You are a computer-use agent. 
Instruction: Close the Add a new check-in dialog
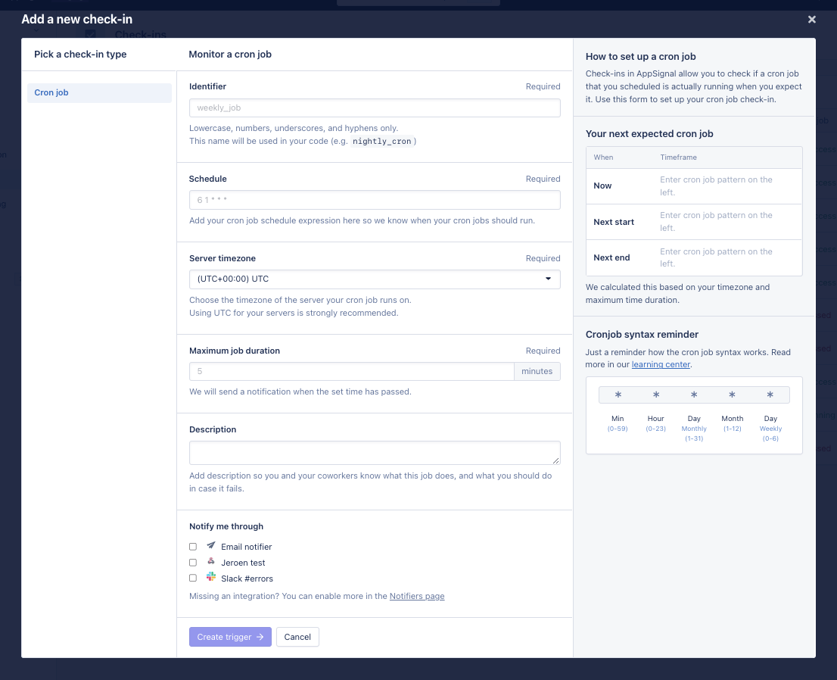click(x=811, y=19)
